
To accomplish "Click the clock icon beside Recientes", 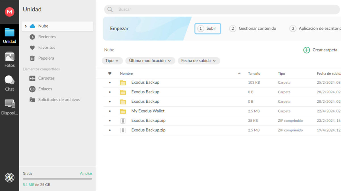I will tap(32, 37).
